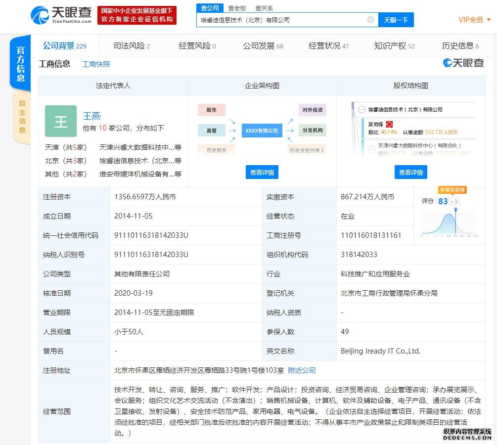Click the 天津兴睿大数据科技中心 shareholder entry
The image size is (497, 445).
(x=419, y=146)
